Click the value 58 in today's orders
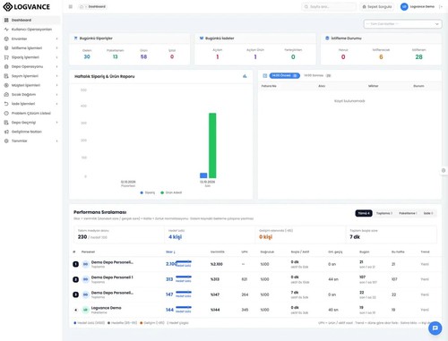 (x=143, y=56)
